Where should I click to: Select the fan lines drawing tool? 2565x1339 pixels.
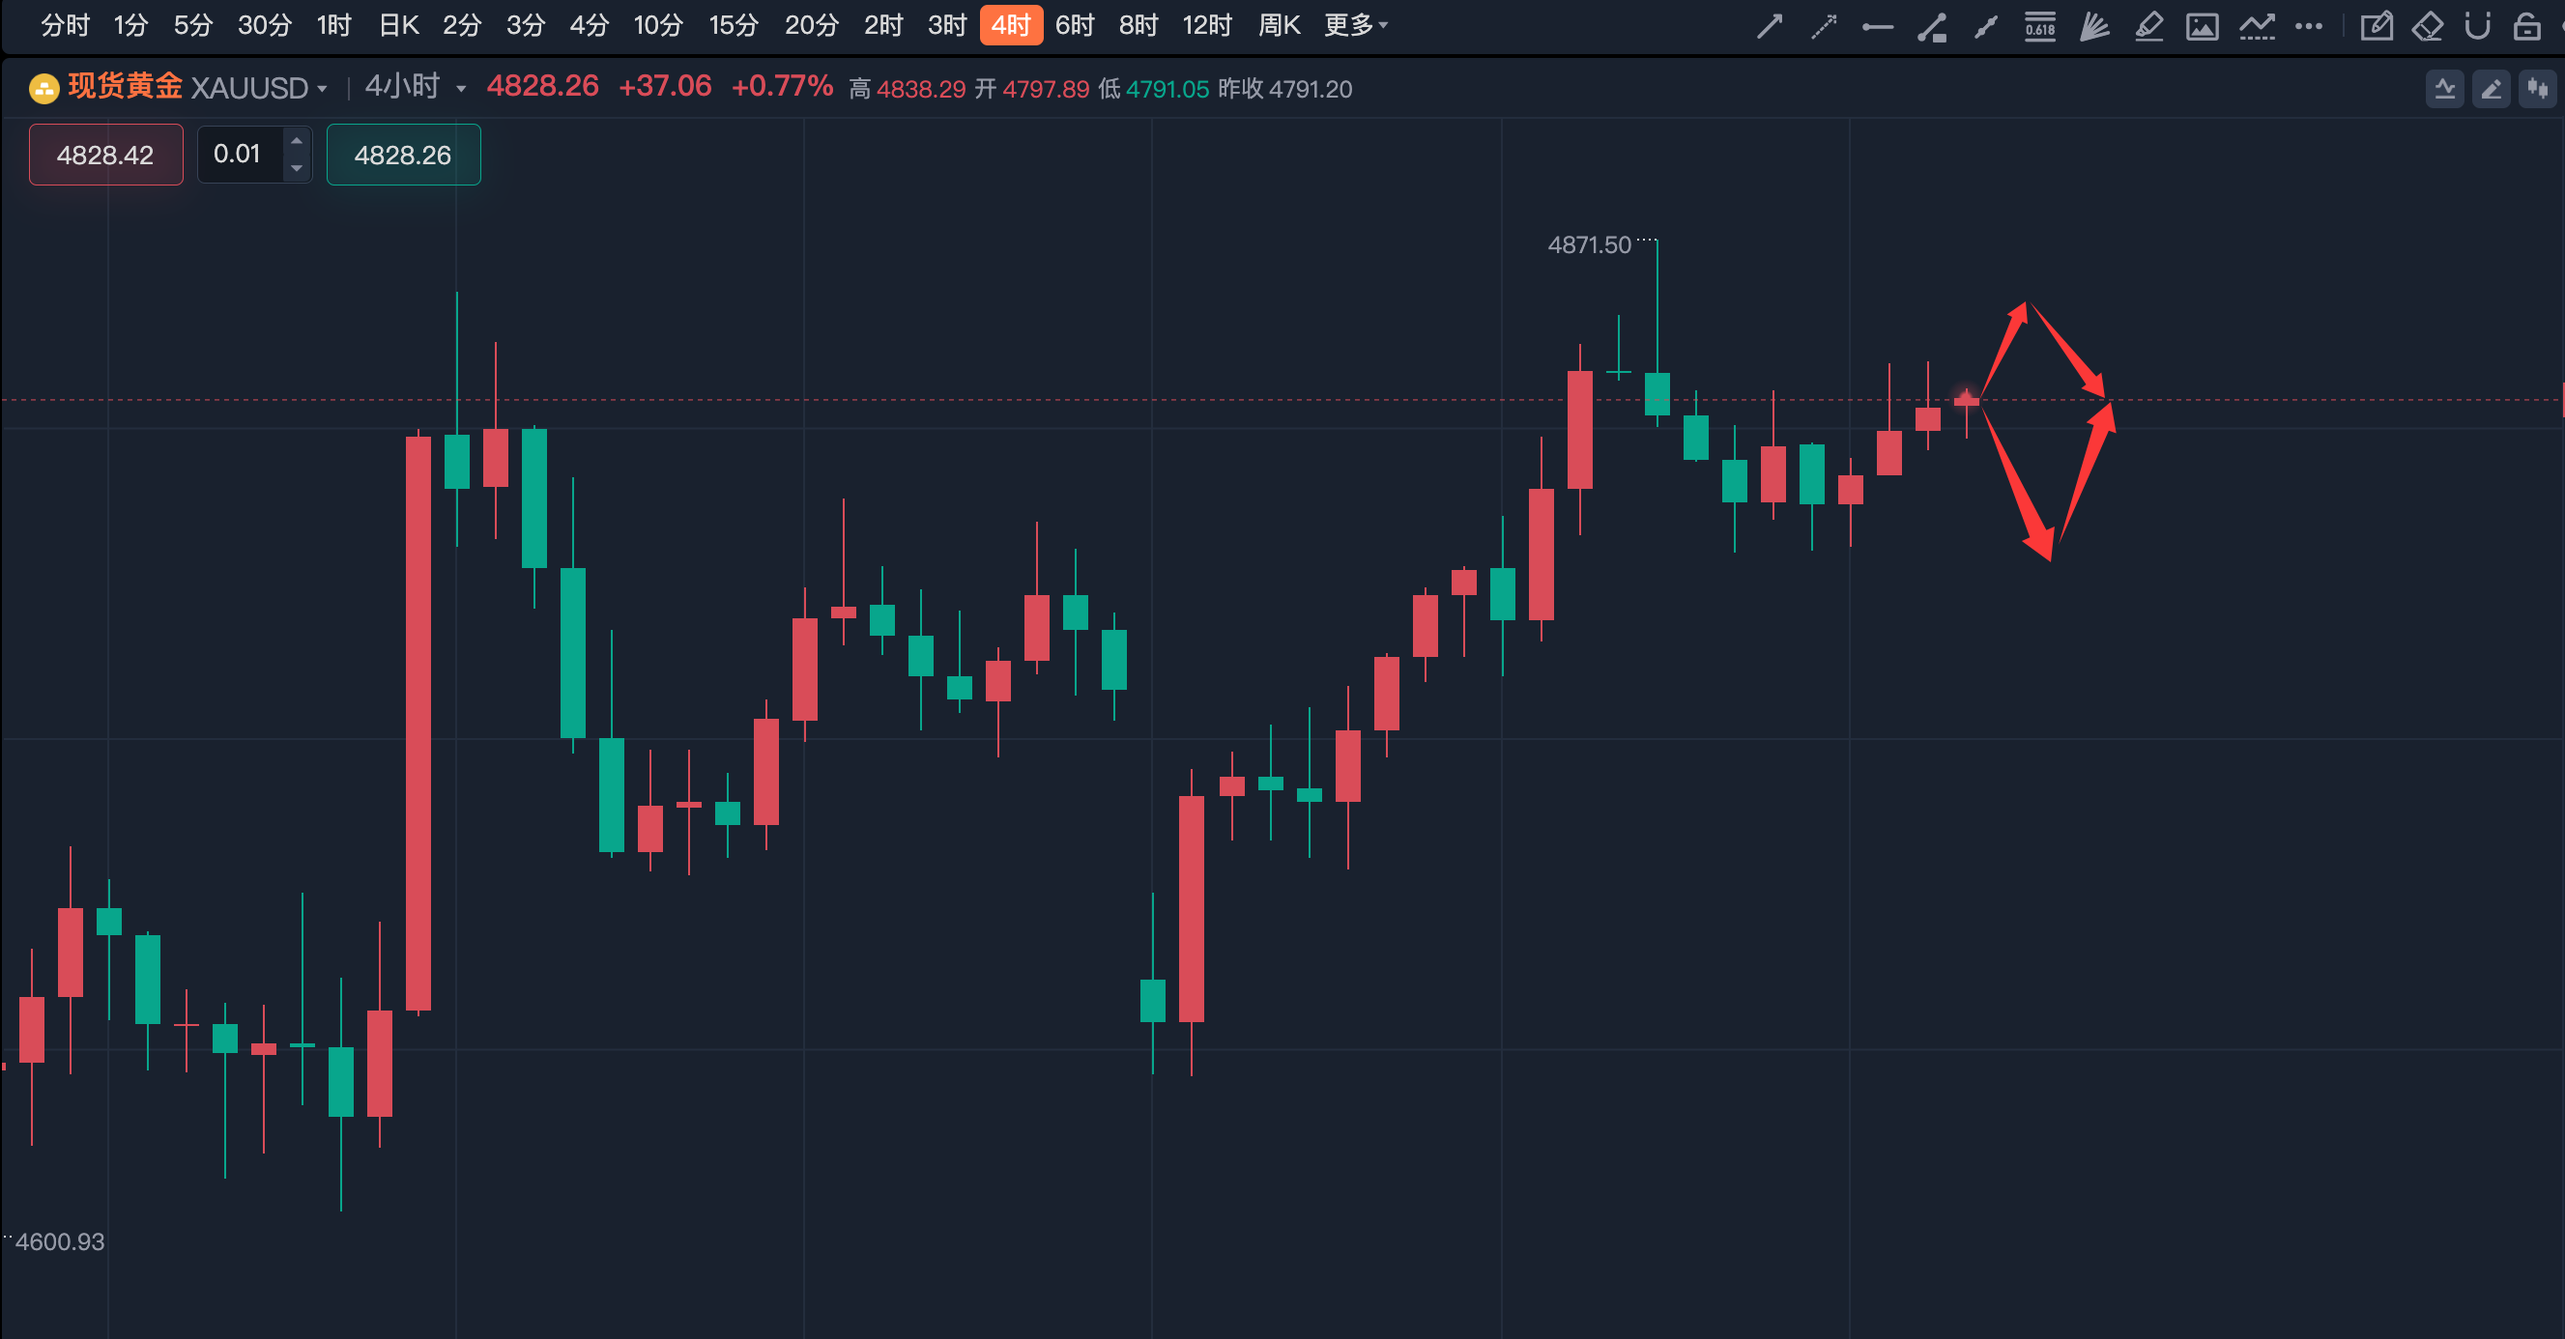2094,26
